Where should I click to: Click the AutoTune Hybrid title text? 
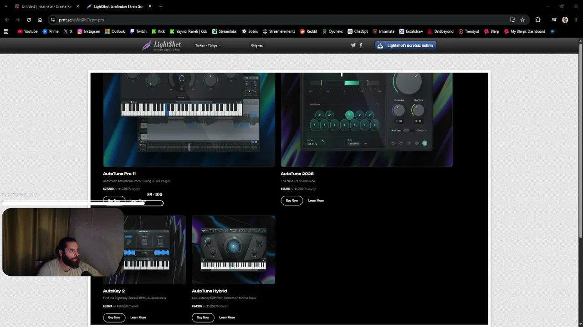(x=209, y=291)
